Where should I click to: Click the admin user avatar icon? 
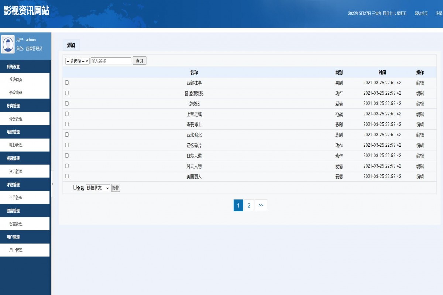[x=8, y=44]
